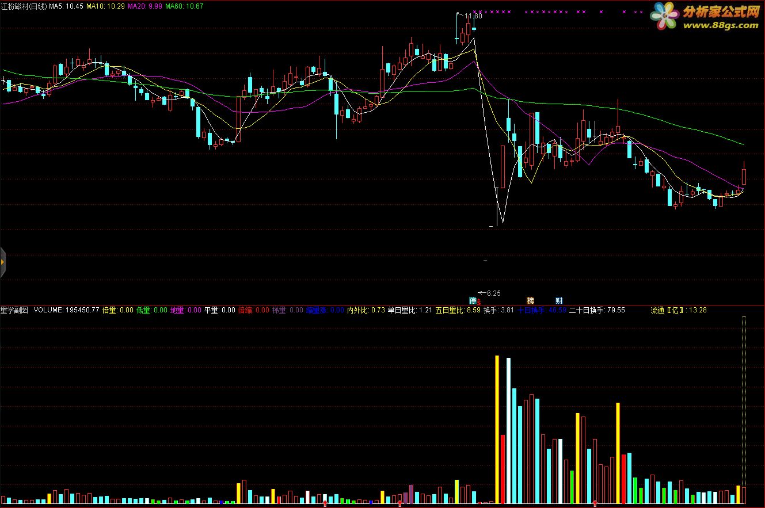765x508 pixels.
Task: Select the MA20: 9.99 indicator label
Action: click(144, 6)
